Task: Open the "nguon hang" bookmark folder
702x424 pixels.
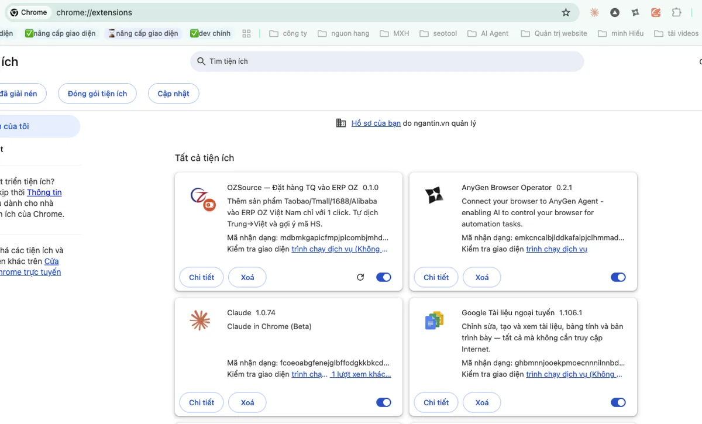Action: pos(344,33)
